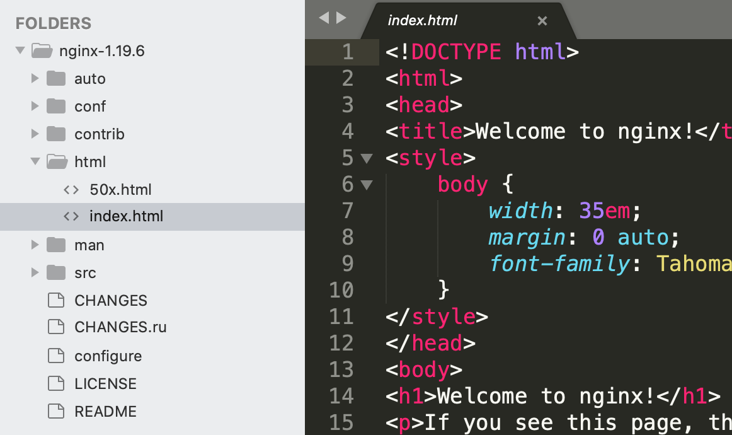Select the auto folder name
Image resolution: width=732 pixels, height=435 pixels.
click(89, 79)
